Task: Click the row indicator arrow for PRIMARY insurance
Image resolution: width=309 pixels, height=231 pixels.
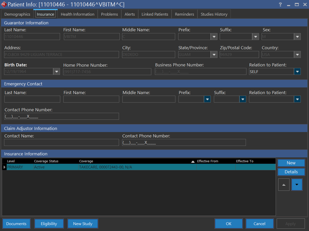Action: 4,167
